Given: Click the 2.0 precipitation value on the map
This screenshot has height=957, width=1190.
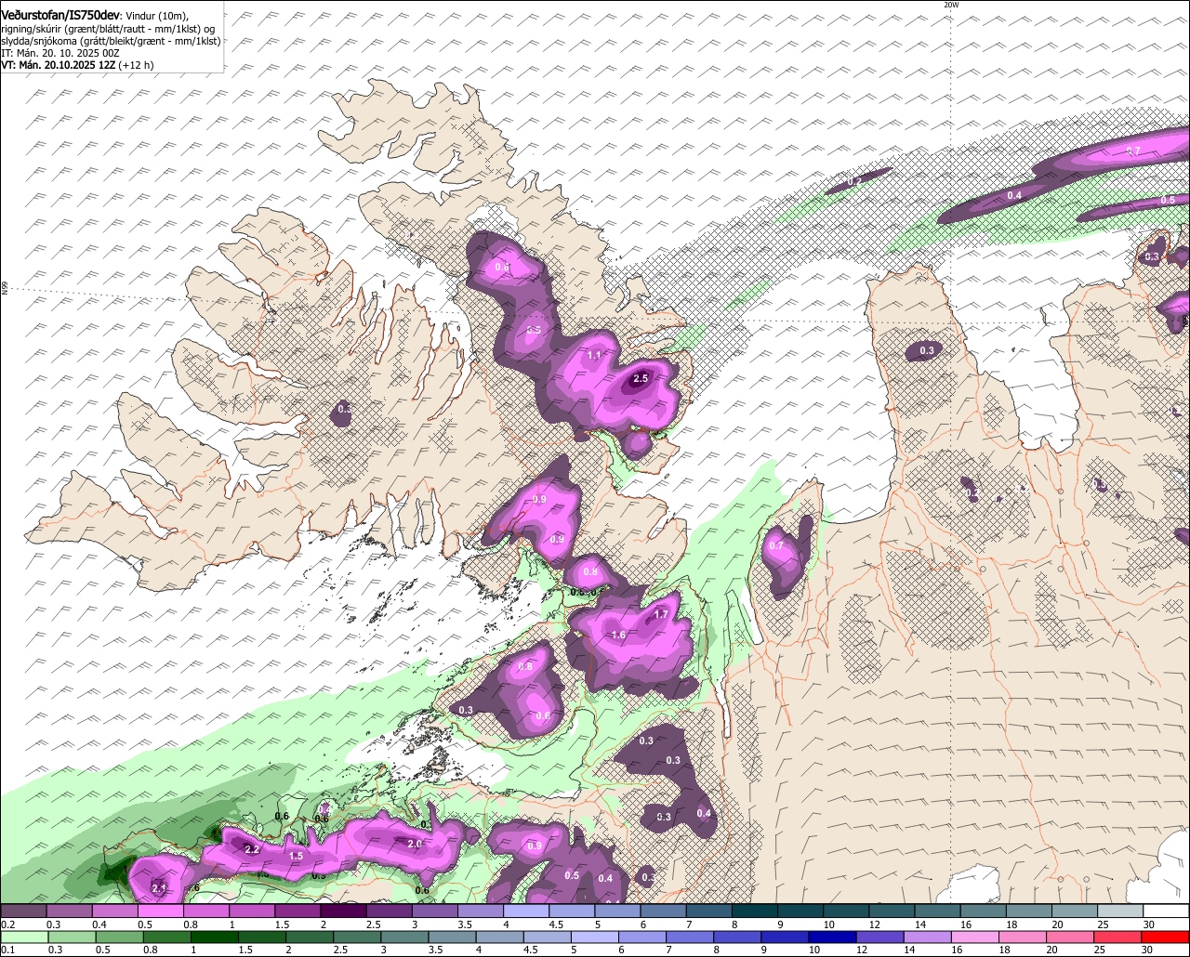Looking at the screenshot, I should click(415, 844).
